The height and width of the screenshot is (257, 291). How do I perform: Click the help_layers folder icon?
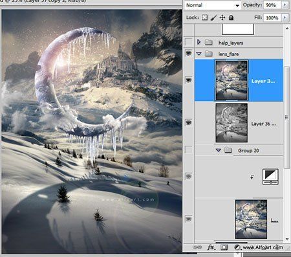point(208,42)
